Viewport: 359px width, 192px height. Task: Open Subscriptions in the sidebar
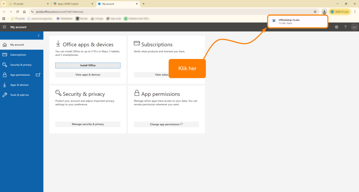[x=18, y=55]
